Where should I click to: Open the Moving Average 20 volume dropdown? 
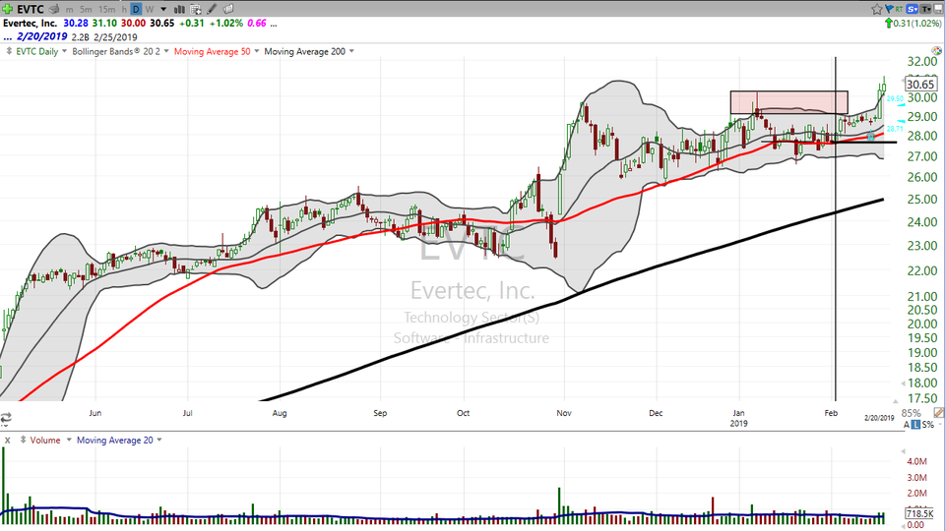tap(159, 441)
